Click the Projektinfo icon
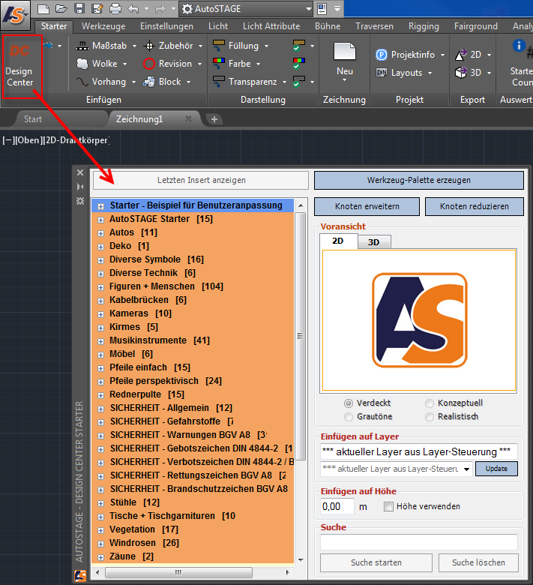The image size is (533, 585). coord(382,55)
